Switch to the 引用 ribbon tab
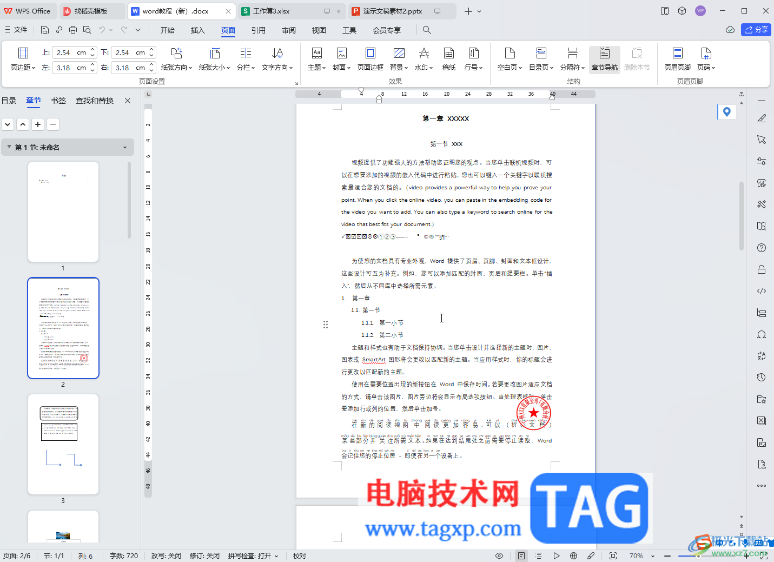Image resolution: width=774 pixels, height=562 pixels. (259, 30)
